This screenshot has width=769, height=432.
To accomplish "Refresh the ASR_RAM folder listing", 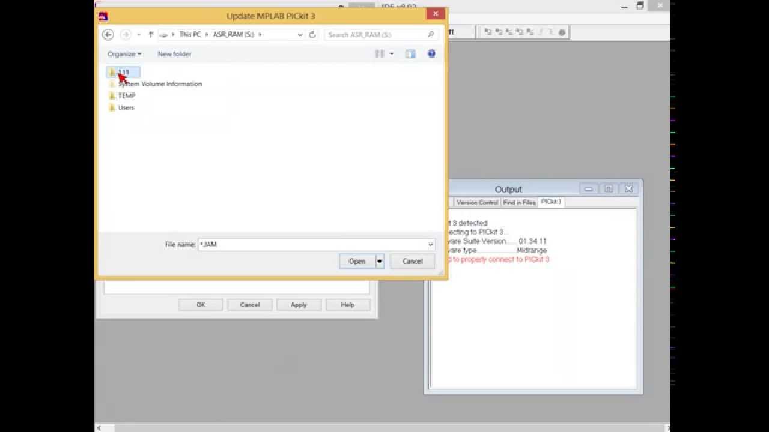I will 312,35.
